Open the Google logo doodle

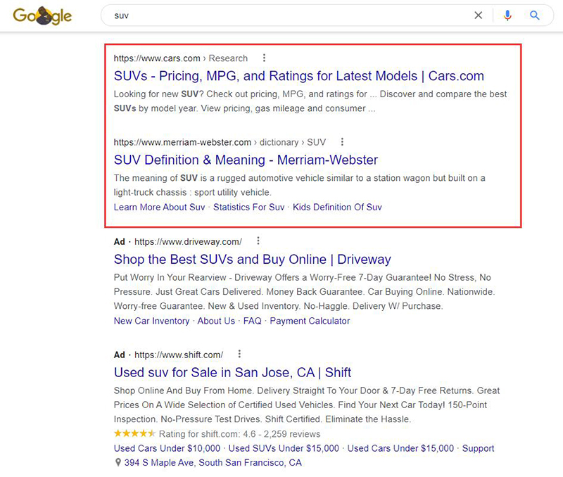click(42, 15)
